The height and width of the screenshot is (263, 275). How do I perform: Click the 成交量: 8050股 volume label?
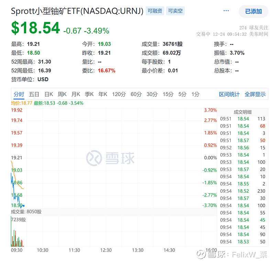26,211
